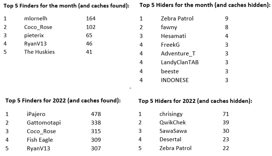Select iPajero in the 2022 finders list
Viewport: 272px width, 156px height.
[36, 114]
